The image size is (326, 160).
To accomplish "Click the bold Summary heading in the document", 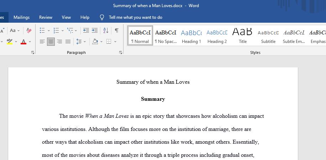I will 153,99.
